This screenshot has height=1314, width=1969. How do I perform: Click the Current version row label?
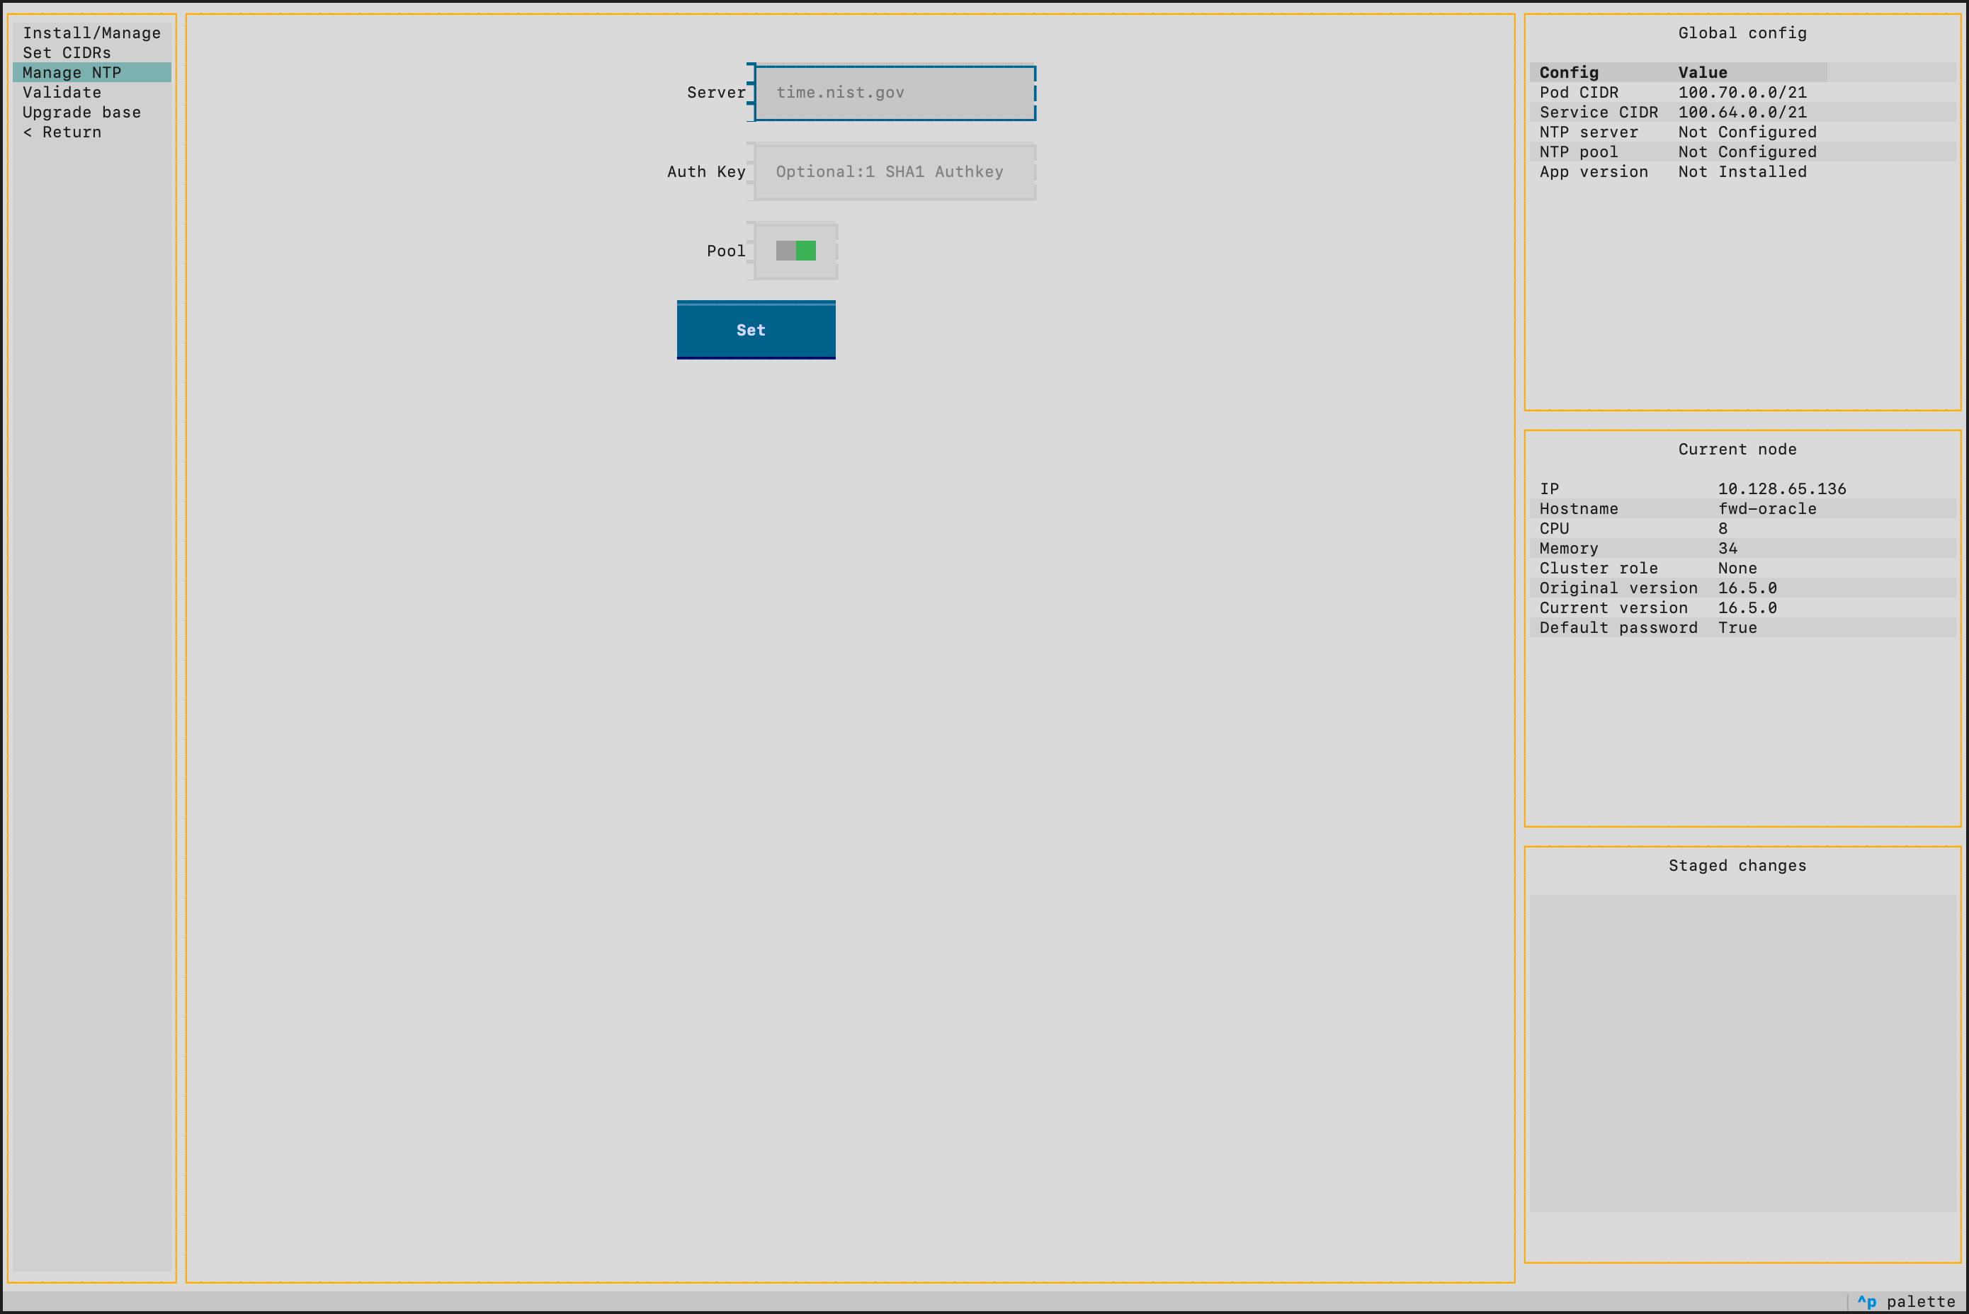[x=1613, y=607]
